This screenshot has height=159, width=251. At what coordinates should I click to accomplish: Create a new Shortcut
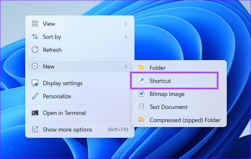pos(179,81)
